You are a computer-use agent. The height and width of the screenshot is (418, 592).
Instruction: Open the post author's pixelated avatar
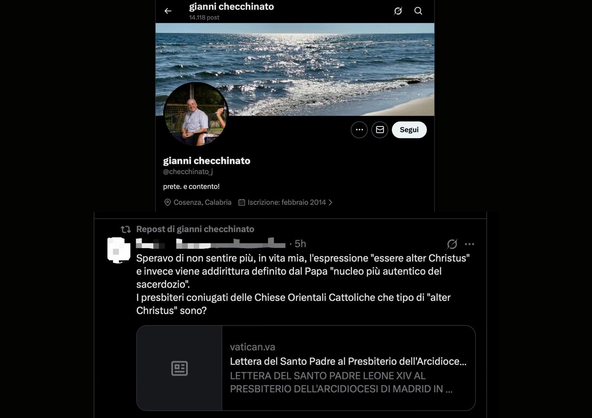[x=119, y=250]
